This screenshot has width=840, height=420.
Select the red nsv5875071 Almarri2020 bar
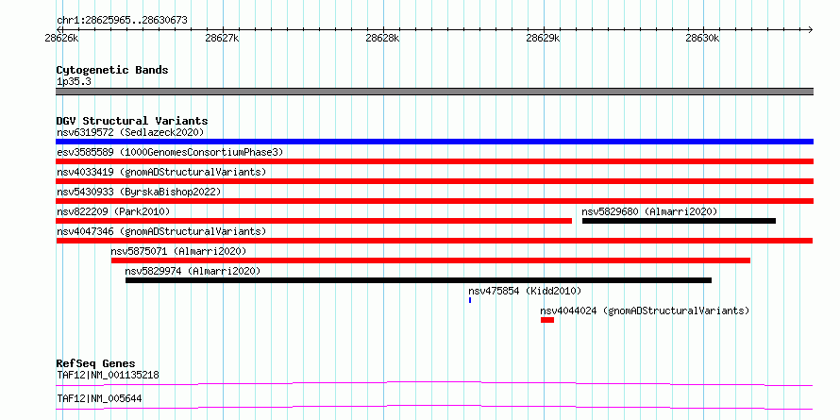click(x=430, y=260)
